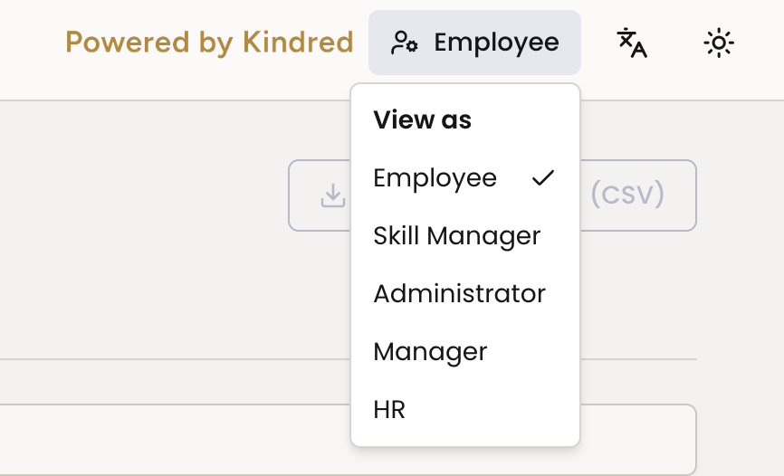Open the Powered by Kindred link

click(209, 43)
